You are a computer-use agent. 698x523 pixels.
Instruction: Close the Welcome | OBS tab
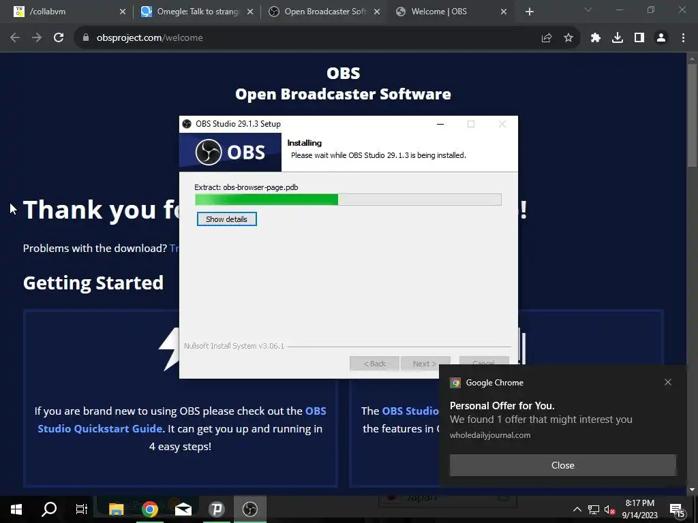(x=504, y=12)
